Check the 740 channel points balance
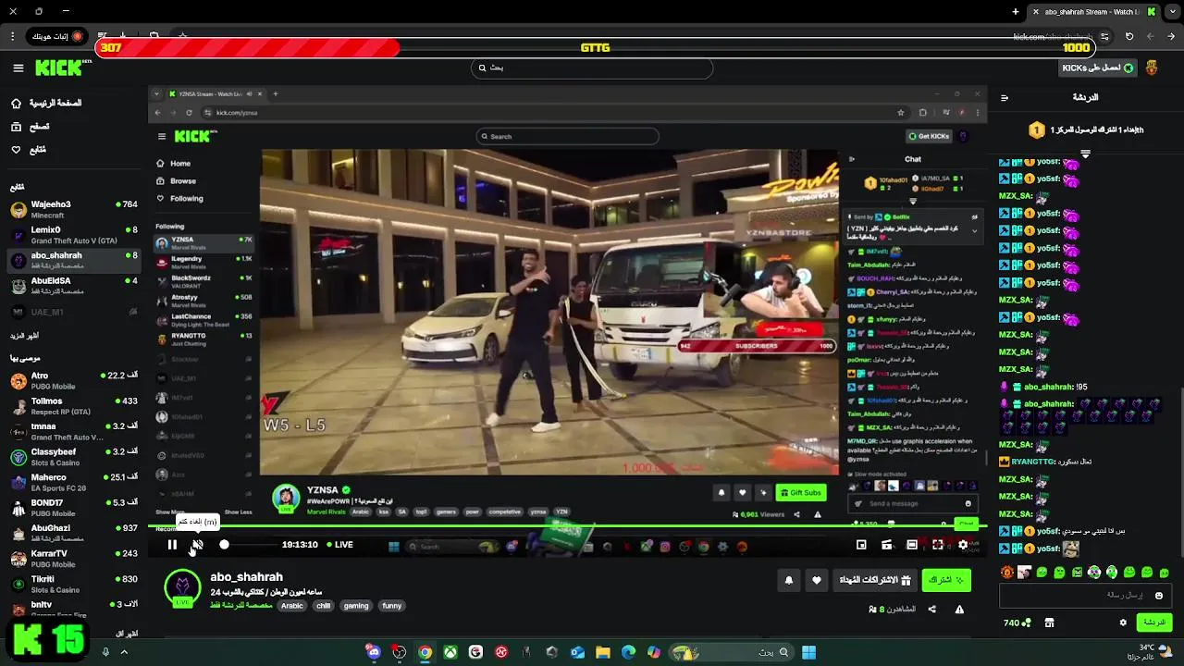 [1017, 623]
